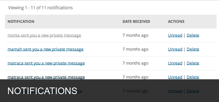The image size is (219, 102).
Task: Click the Date Received column header
Action: pyautogui.click(x=136, y=22)
